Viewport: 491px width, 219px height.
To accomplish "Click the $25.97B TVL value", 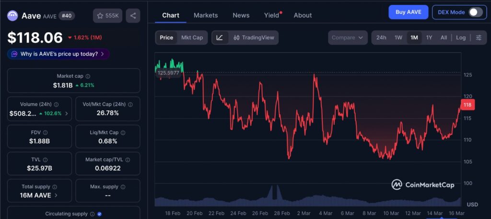I will [x=39, y=169].
